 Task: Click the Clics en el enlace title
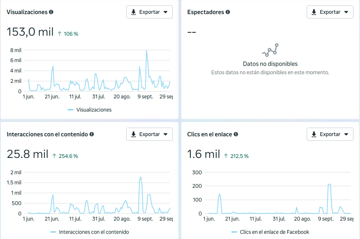209,134
